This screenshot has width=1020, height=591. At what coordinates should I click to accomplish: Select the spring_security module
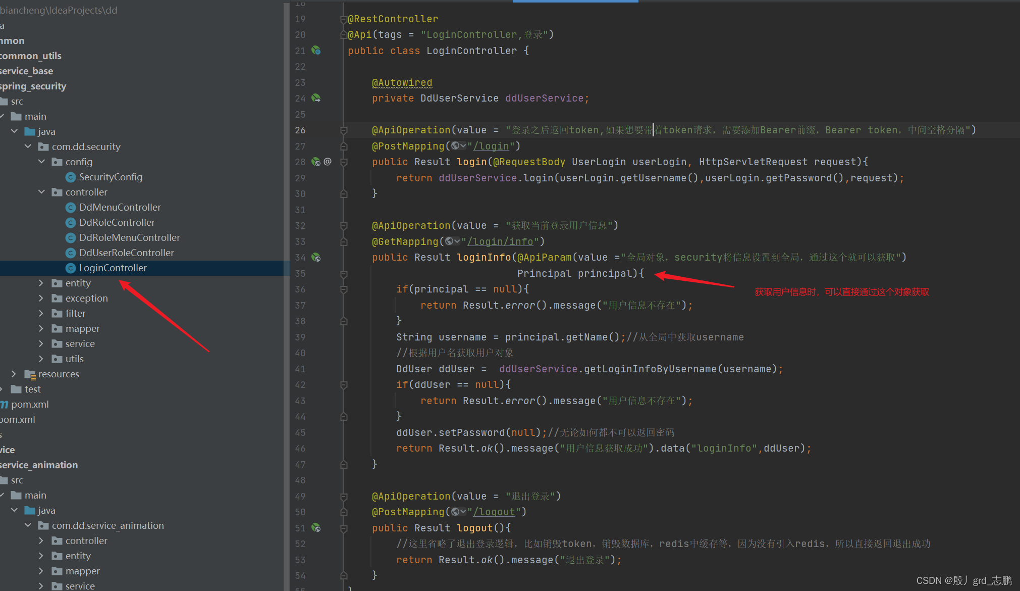pos(33,86)
